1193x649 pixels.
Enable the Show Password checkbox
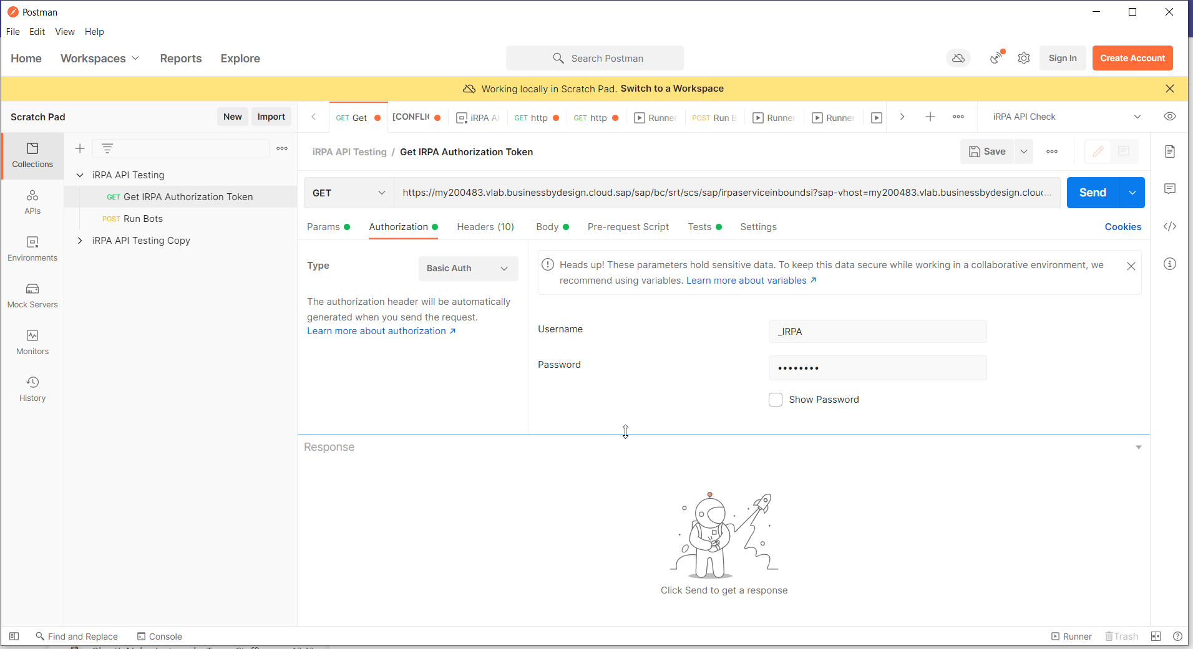(776, 400)
